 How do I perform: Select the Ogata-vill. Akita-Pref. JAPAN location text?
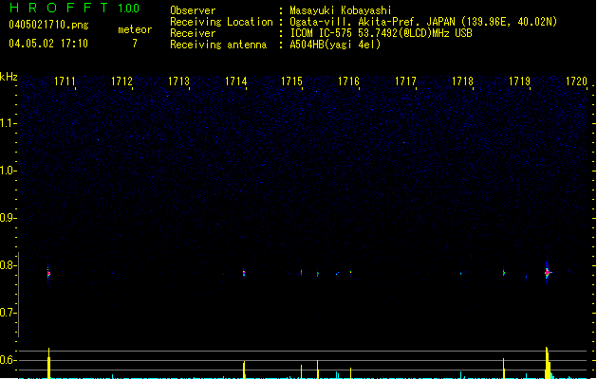pyautogui.click(x=423, y=22)
